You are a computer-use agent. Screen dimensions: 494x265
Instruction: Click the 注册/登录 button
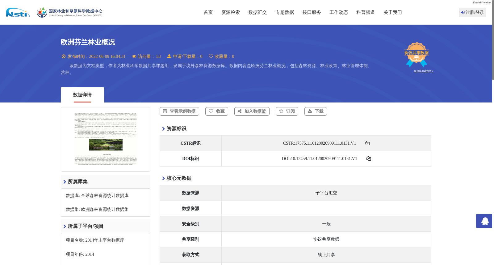(472, 12)
